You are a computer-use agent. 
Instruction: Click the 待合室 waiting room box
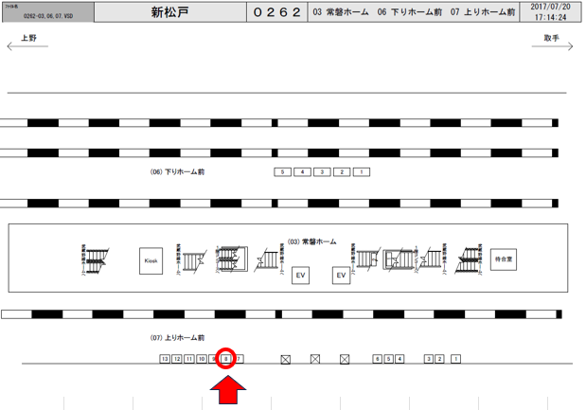click(x=502, y=258)
